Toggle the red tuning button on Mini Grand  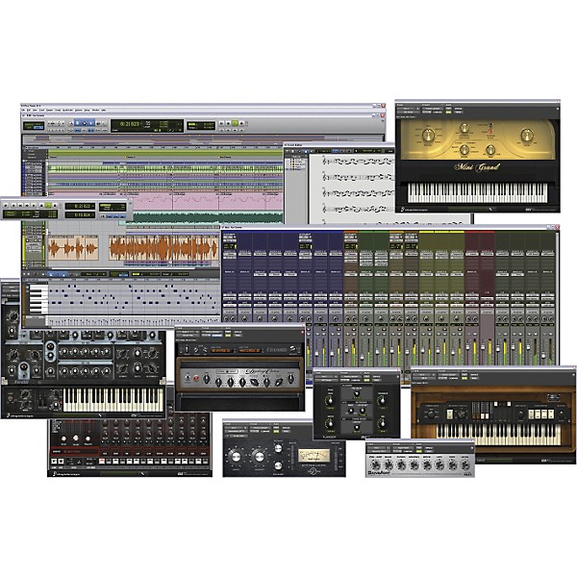pyautogui.click(x=490, y=131)
